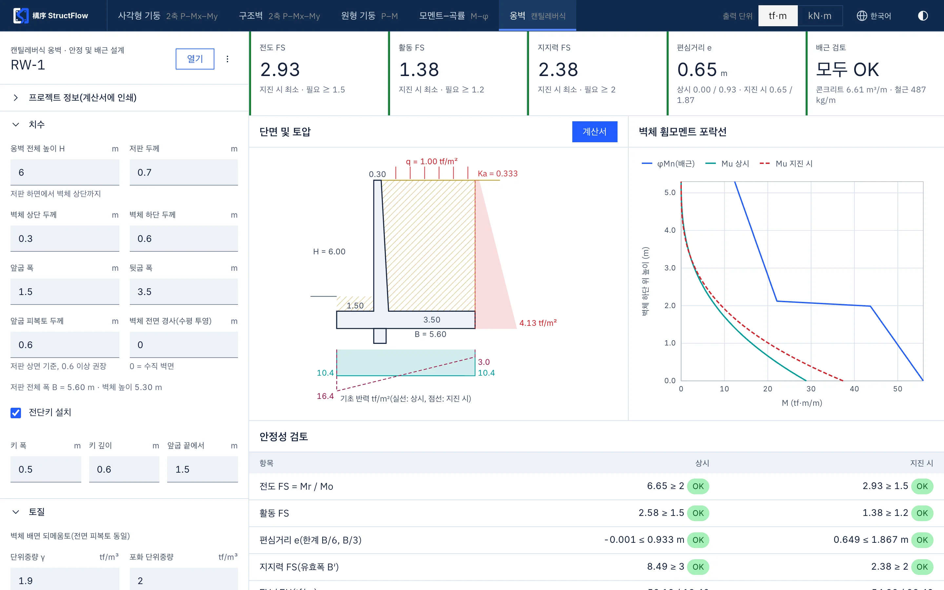Click the 상시 column header
Viewport: 944px width, 590px height.
click(702, 463)
